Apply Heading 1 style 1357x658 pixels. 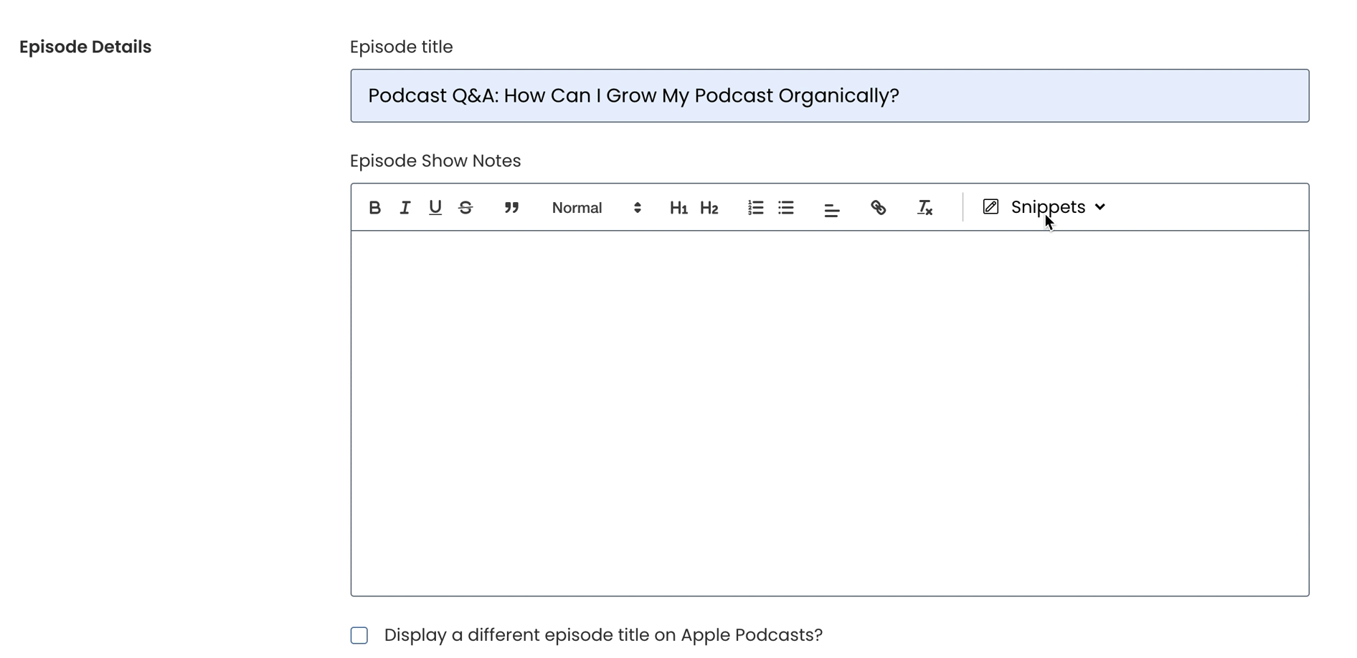(x=678, y=208)
